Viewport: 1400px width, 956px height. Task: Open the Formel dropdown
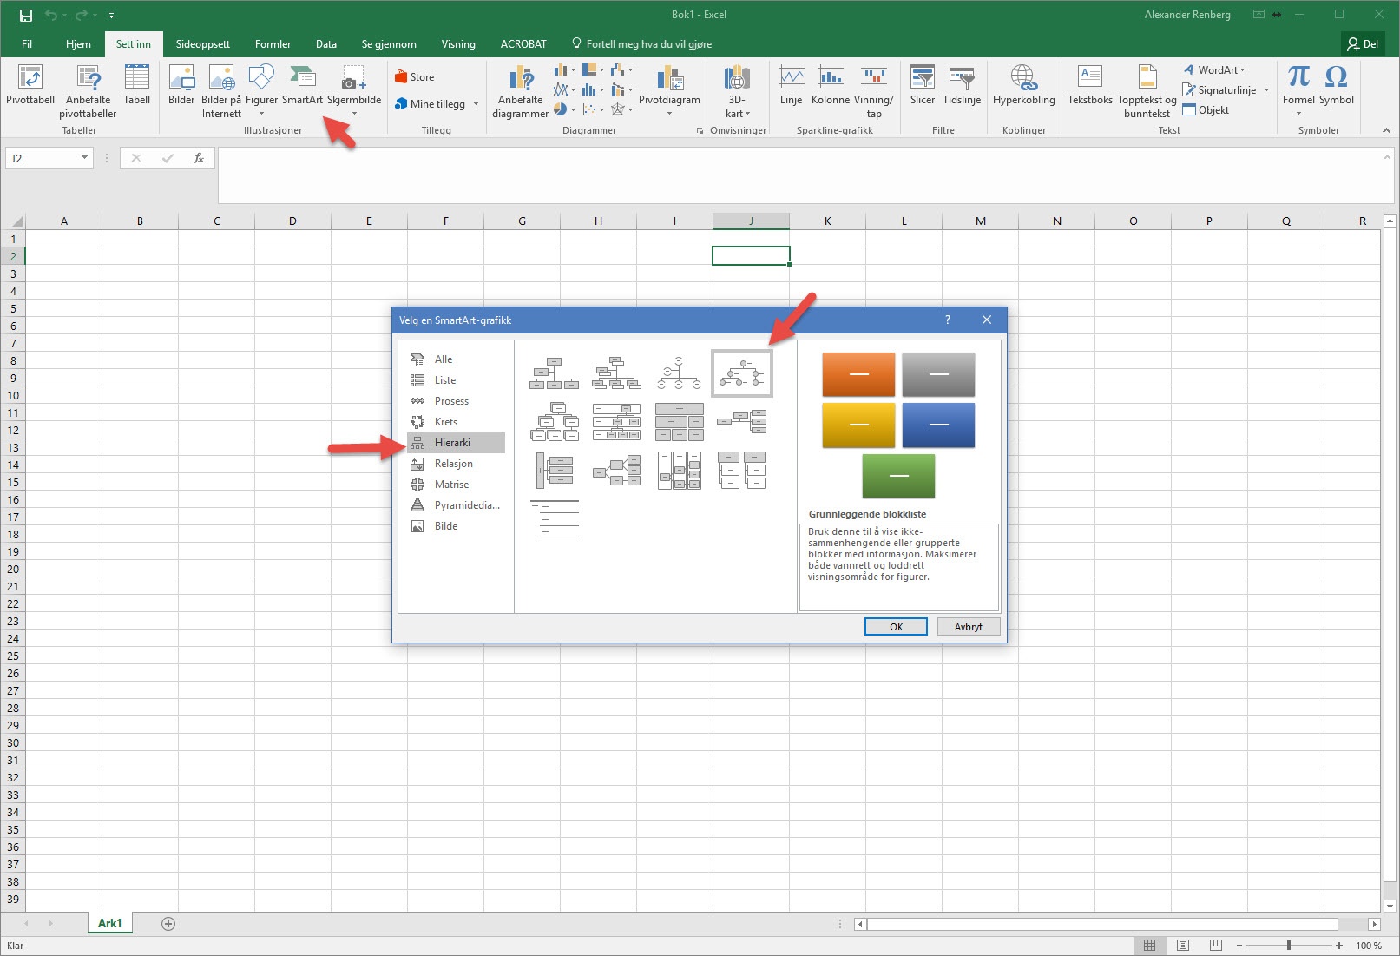pos(1298,113)
